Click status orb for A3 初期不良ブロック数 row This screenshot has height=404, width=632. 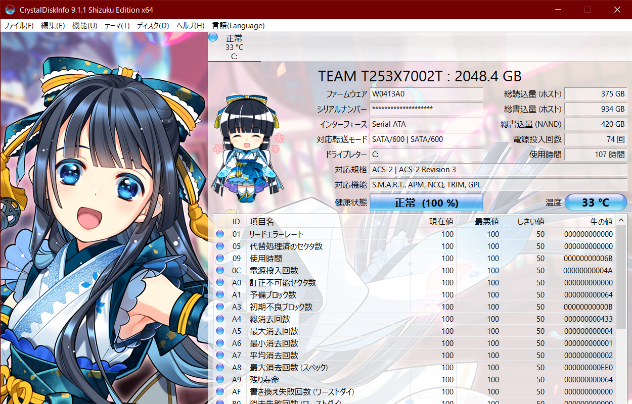[220, 307]
